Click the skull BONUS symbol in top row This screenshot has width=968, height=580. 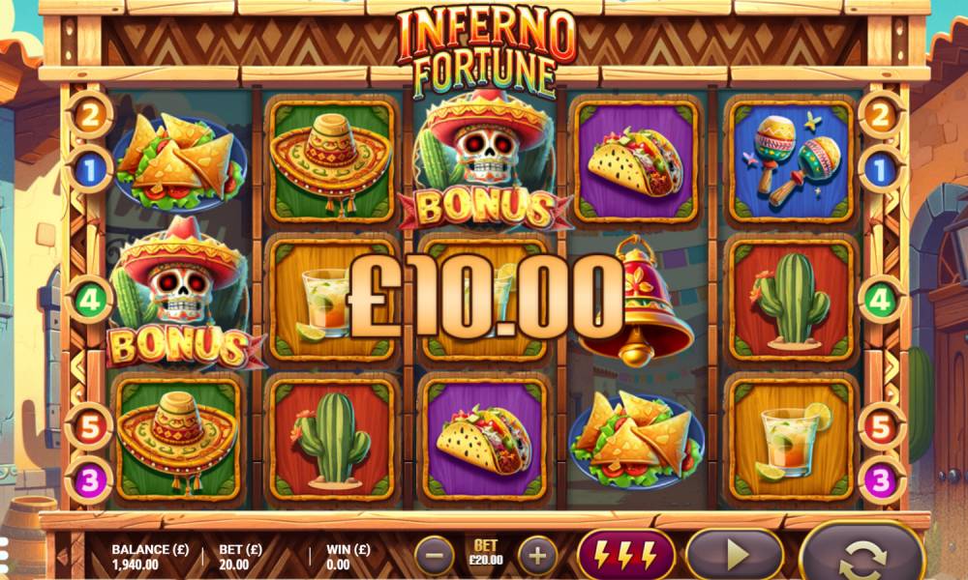(485, 161)
